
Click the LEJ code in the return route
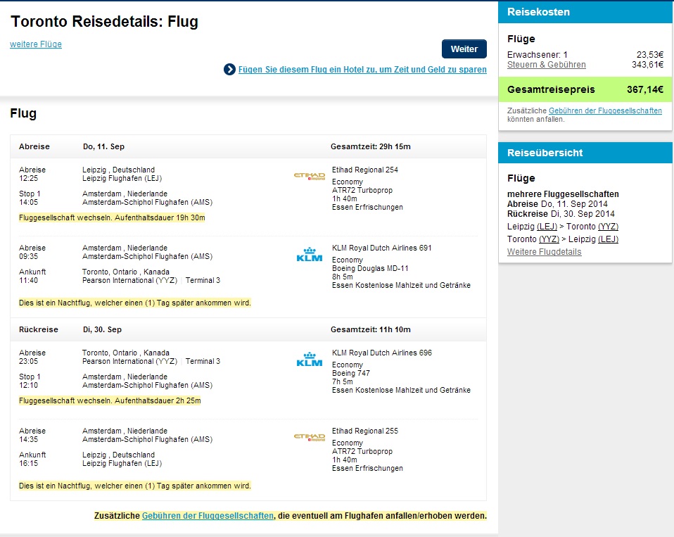(x=609, y=239)
